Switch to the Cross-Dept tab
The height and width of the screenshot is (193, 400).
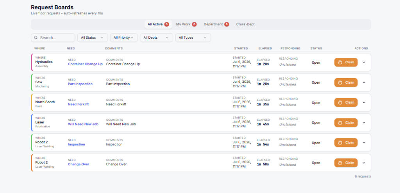pos(245,24)
